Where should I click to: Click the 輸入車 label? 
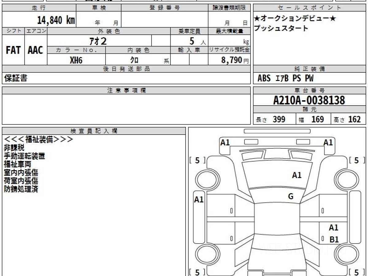coord(189,50)
